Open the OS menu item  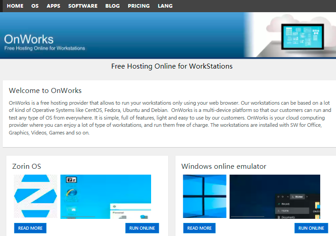[x=35, y=6]
